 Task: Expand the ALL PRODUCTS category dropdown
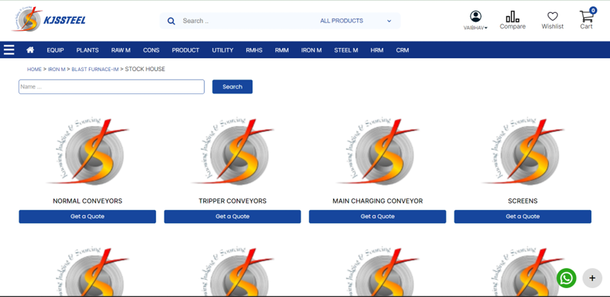[356, 21]
